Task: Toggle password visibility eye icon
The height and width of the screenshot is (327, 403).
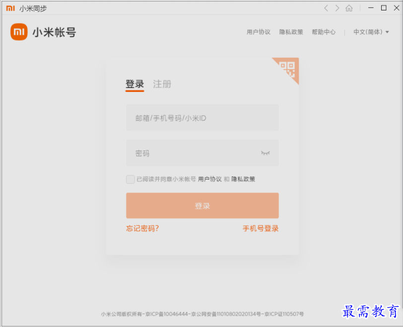Action: point(265,153)
